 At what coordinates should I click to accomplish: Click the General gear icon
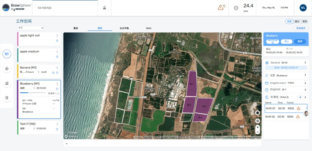[x=267, y=63]
